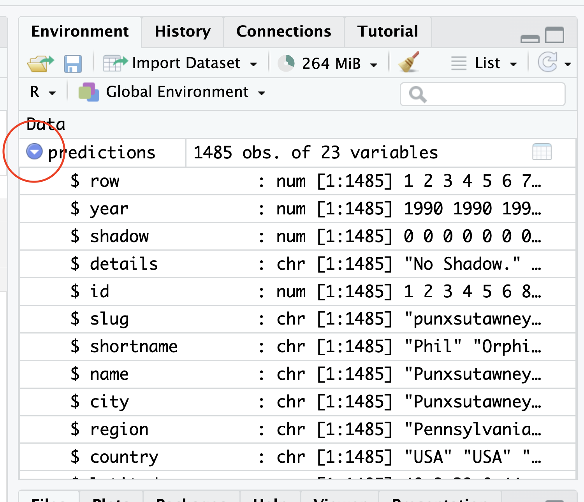Click the '1485 obs. of 23 variables' text
The height and width of the screenshot is (502, 584).
315,153
